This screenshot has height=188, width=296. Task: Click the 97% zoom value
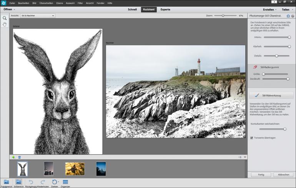pos(241,16)
